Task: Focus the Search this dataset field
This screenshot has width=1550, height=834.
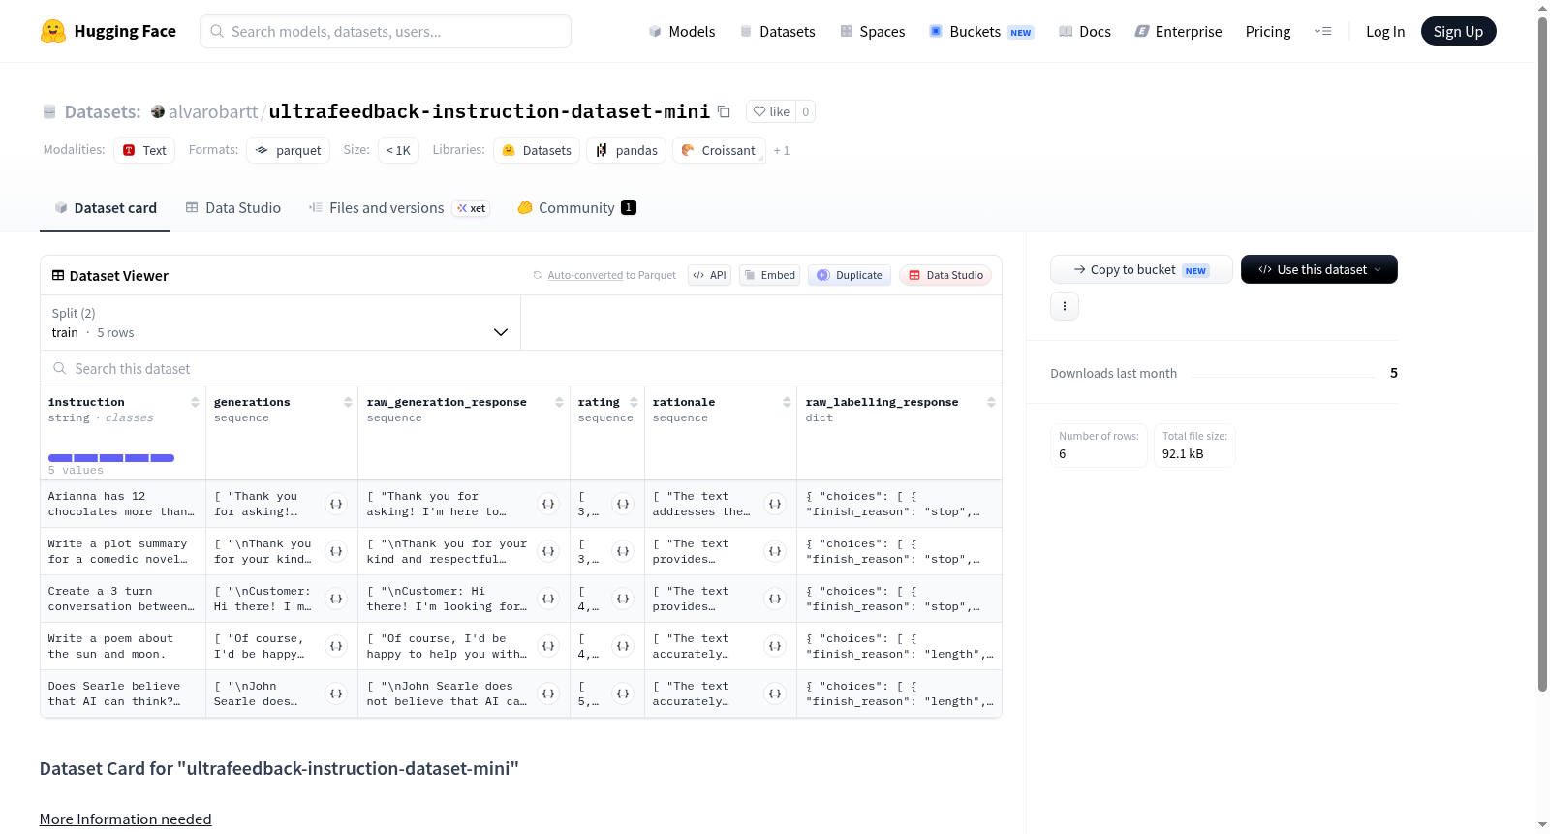Action: point(521,368)
